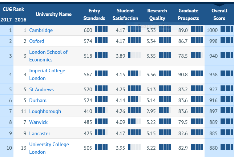Sort by Overall Score column header
234x157 pixels.
219,15
